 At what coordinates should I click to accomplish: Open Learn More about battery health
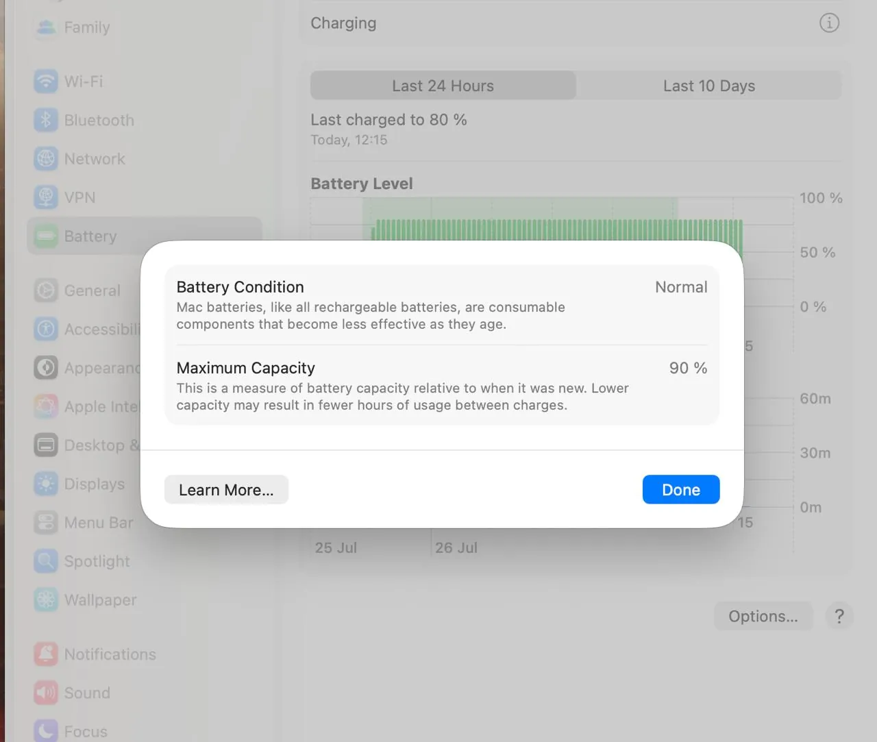226,489
